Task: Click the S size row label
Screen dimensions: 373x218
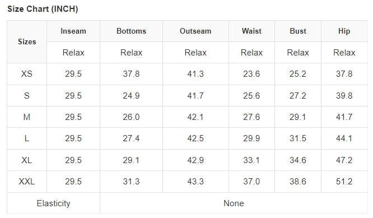Action: 27,96
